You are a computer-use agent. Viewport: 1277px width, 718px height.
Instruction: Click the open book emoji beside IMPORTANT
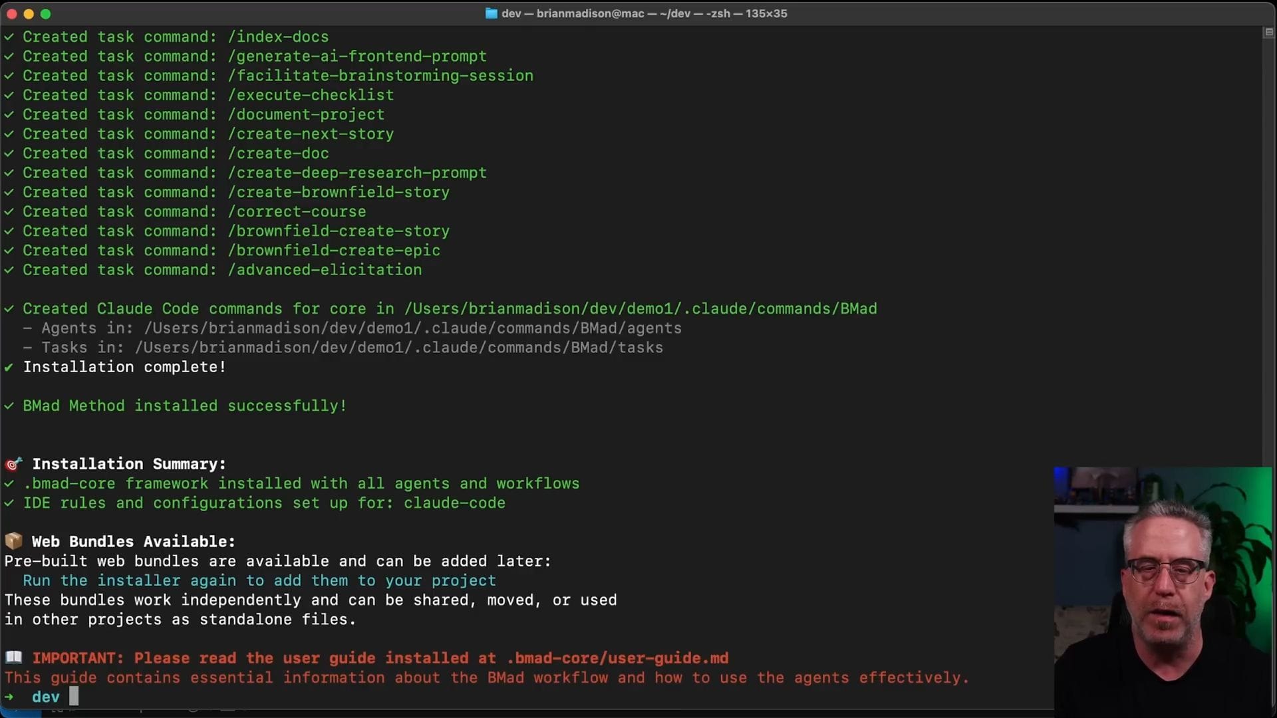click(x=14, y=658)
